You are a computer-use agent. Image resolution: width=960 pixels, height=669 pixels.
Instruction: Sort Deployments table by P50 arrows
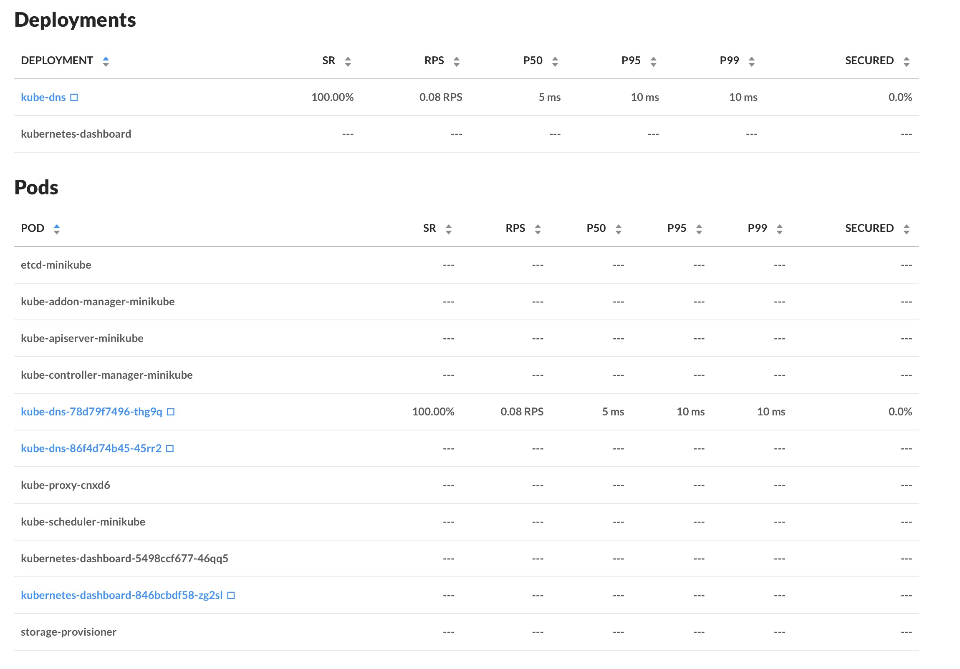coord(555,61)
